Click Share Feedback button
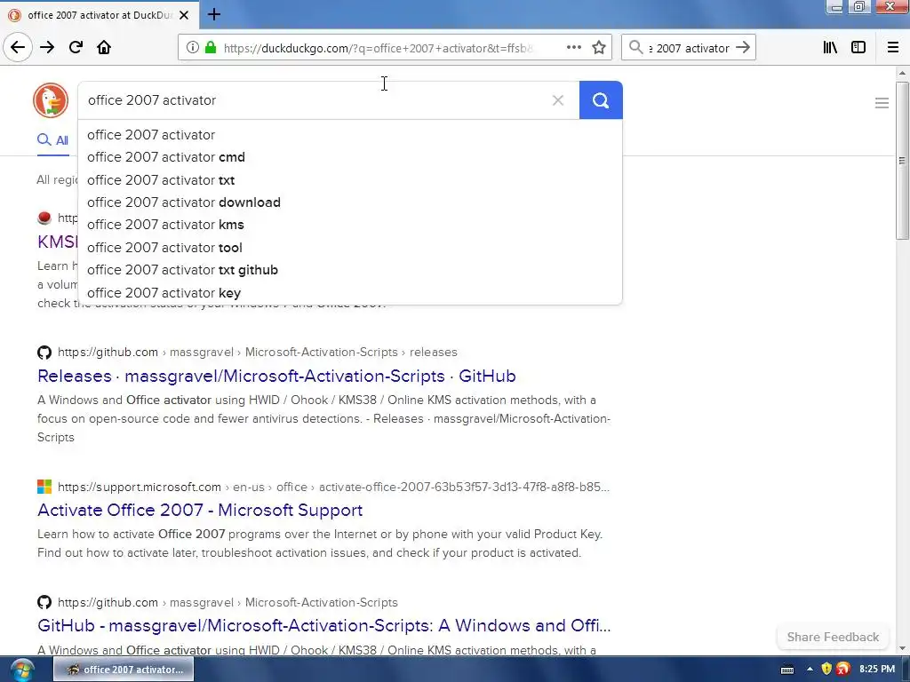The image size is (910, 682). pyautogui.click(x=833, y=637)
